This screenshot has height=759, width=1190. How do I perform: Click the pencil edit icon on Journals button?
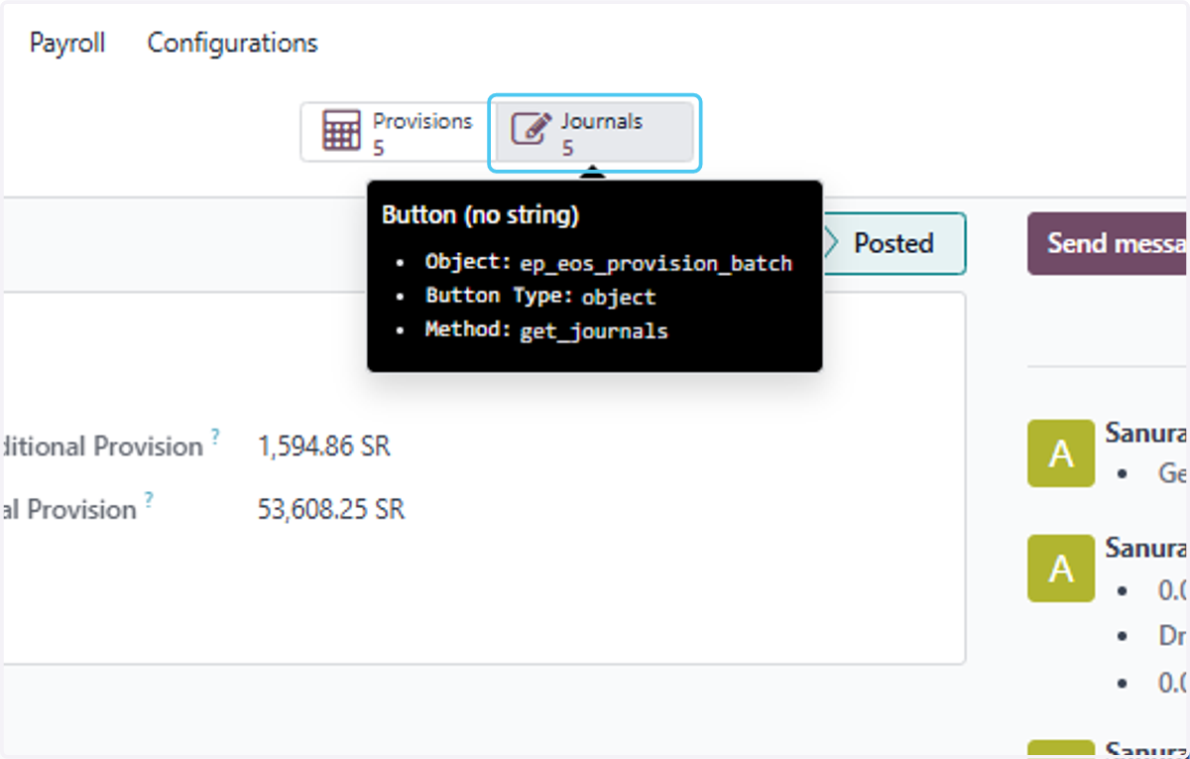[531, 130]
